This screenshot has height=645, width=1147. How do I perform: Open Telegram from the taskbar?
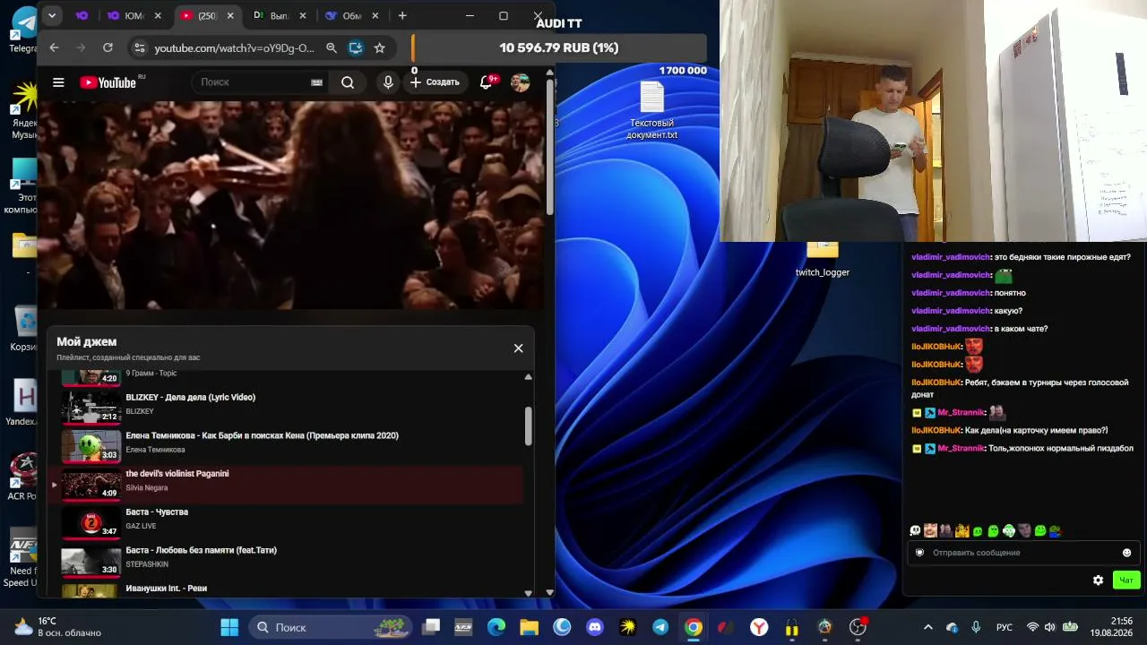(660, 627)
